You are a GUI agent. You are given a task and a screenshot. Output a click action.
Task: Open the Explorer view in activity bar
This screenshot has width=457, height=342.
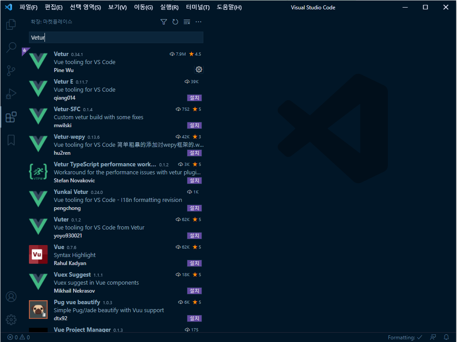point(11,24)
